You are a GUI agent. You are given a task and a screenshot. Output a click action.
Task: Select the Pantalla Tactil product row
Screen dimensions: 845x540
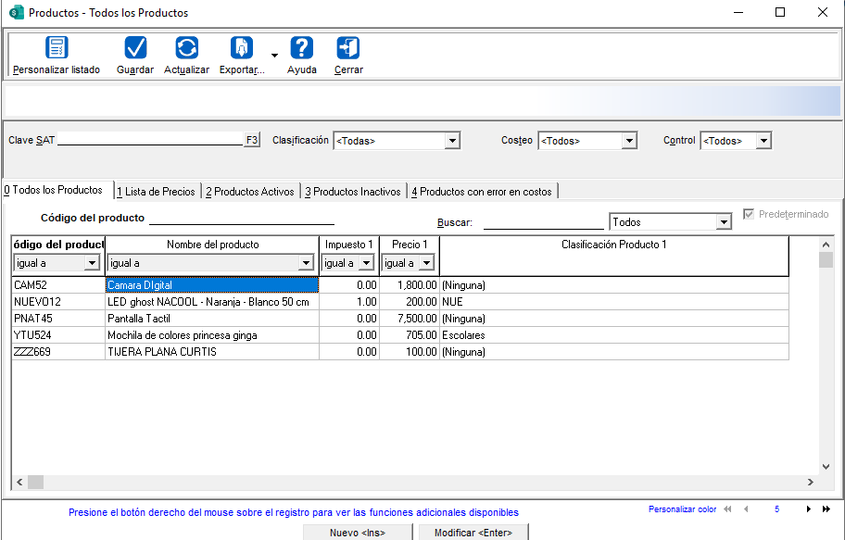click(x=400, y=319)
